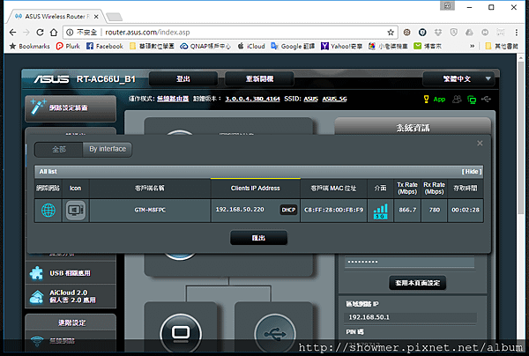Click the client computer icon on the network map
Screen dimensions: 529x356
(181, 333)
